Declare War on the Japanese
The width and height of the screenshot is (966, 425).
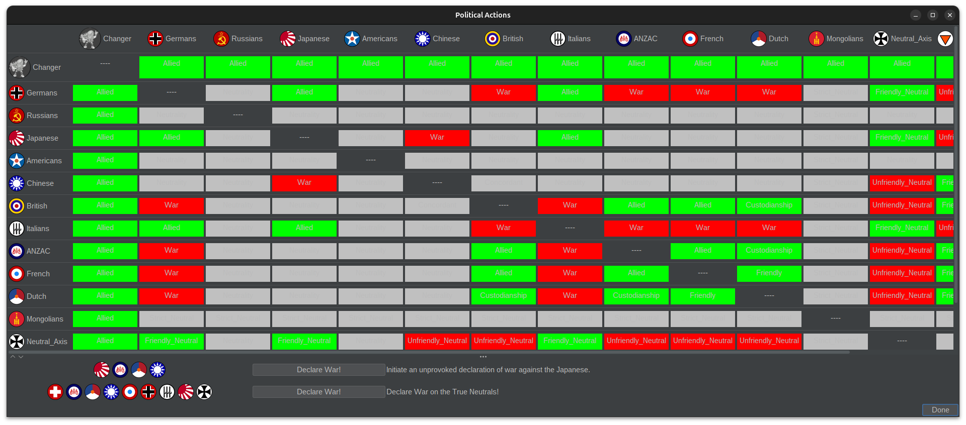[319, 370]
